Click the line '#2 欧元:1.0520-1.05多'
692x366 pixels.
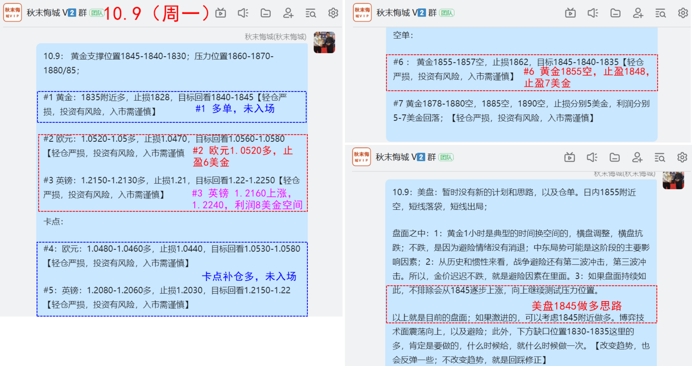[x=164, y=139]
